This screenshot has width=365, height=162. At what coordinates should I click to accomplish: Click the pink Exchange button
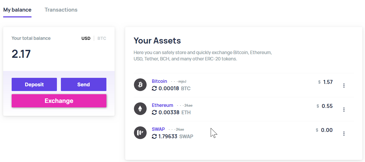coord(59,101)
